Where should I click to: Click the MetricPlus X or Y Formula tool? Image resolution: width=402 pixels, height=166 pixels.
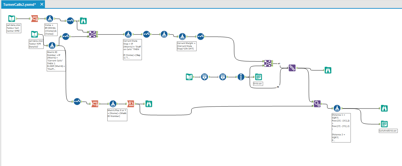(113, 104)
